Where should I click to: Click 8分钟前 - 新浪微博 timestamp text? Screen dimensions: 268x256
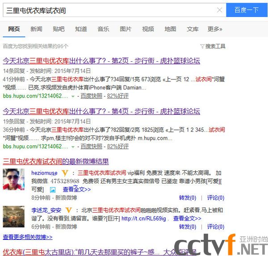54,198
